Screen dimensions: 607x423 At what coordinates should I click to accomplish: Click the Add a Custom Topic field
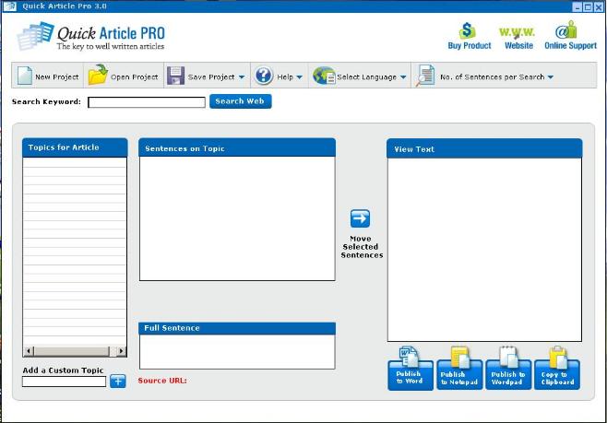click(x=65, y=382)
